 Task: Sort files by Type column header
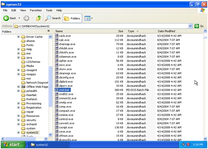(140, 31)
